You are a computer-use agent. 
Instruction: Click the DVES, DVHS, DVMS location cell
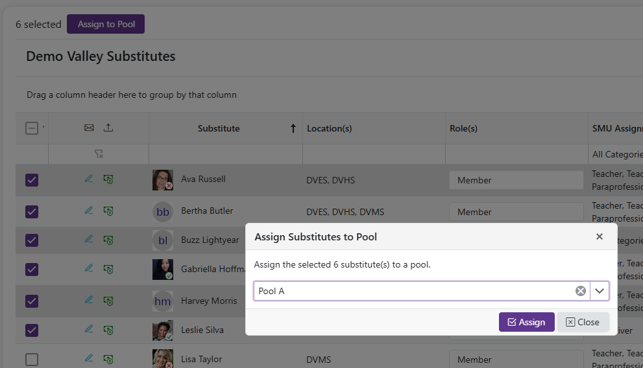pyautogui.click(x=345, y=212)
